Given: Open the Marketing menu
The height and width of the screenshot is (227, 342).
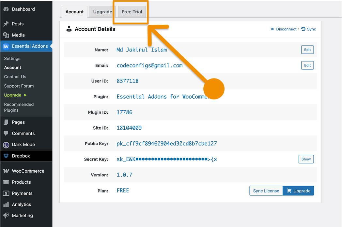Looking at the screenshot, I should coord(26,216).
